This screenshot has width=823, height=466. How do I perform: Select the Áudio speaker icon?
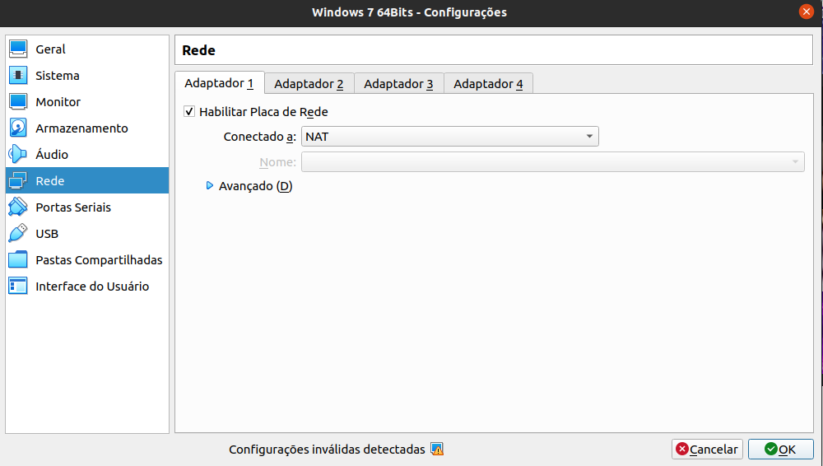pos(18,154)
